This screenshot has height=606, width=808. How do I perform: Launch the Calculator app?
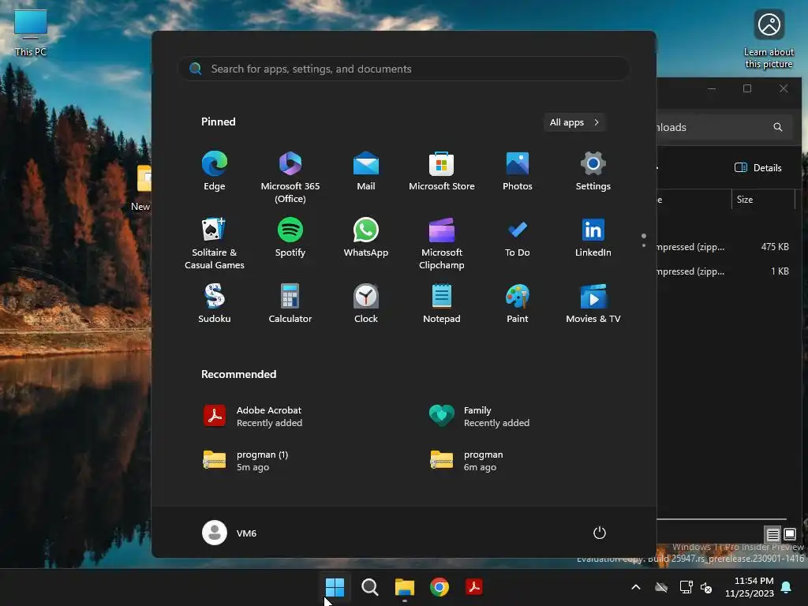(290, 304)
